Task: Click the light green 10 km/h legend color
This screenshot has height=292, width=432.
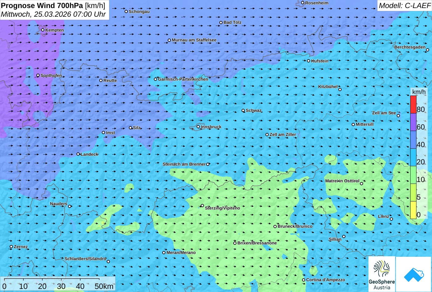Action: pyautogui.click(x=413, y=175)
